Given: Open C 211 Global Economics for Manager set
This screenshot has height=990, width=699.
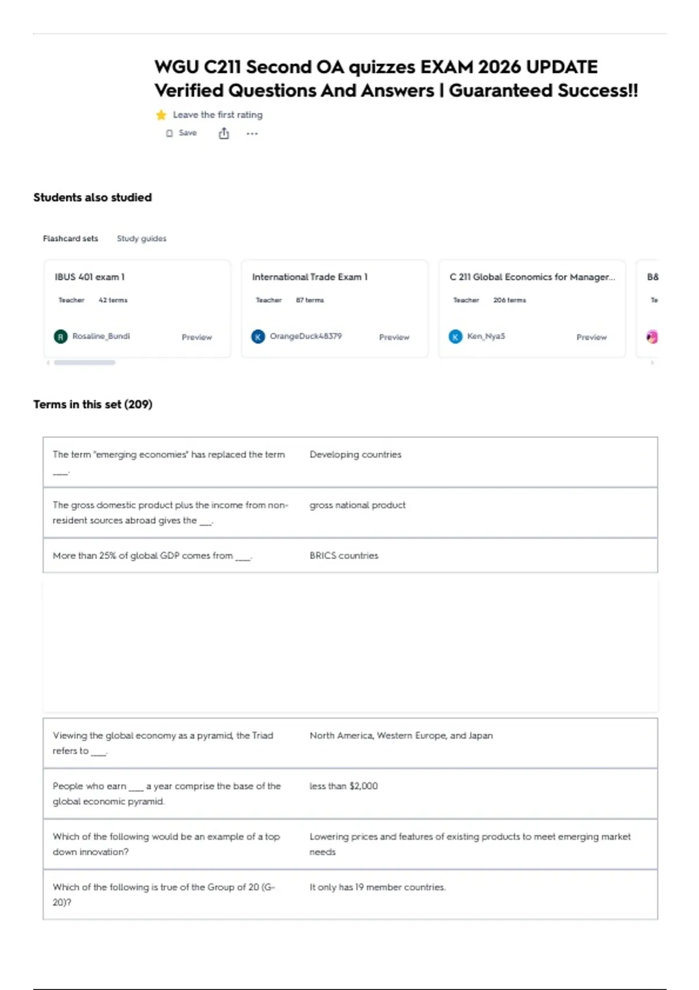Looking at the screenshot, I should [532, 308].
